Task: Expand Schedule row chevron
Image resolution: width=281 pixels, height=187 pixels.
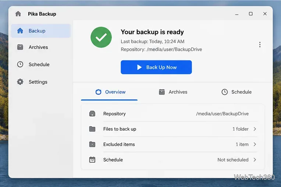Action: click(255, 160)
